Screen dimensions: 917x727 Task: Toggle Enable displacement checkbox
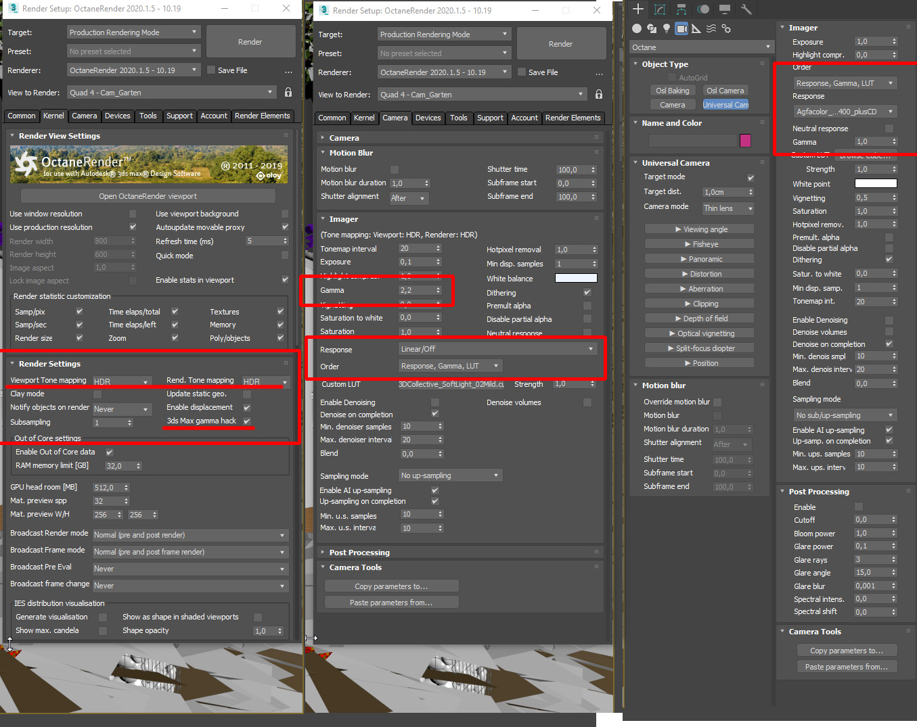pos(247,408)
